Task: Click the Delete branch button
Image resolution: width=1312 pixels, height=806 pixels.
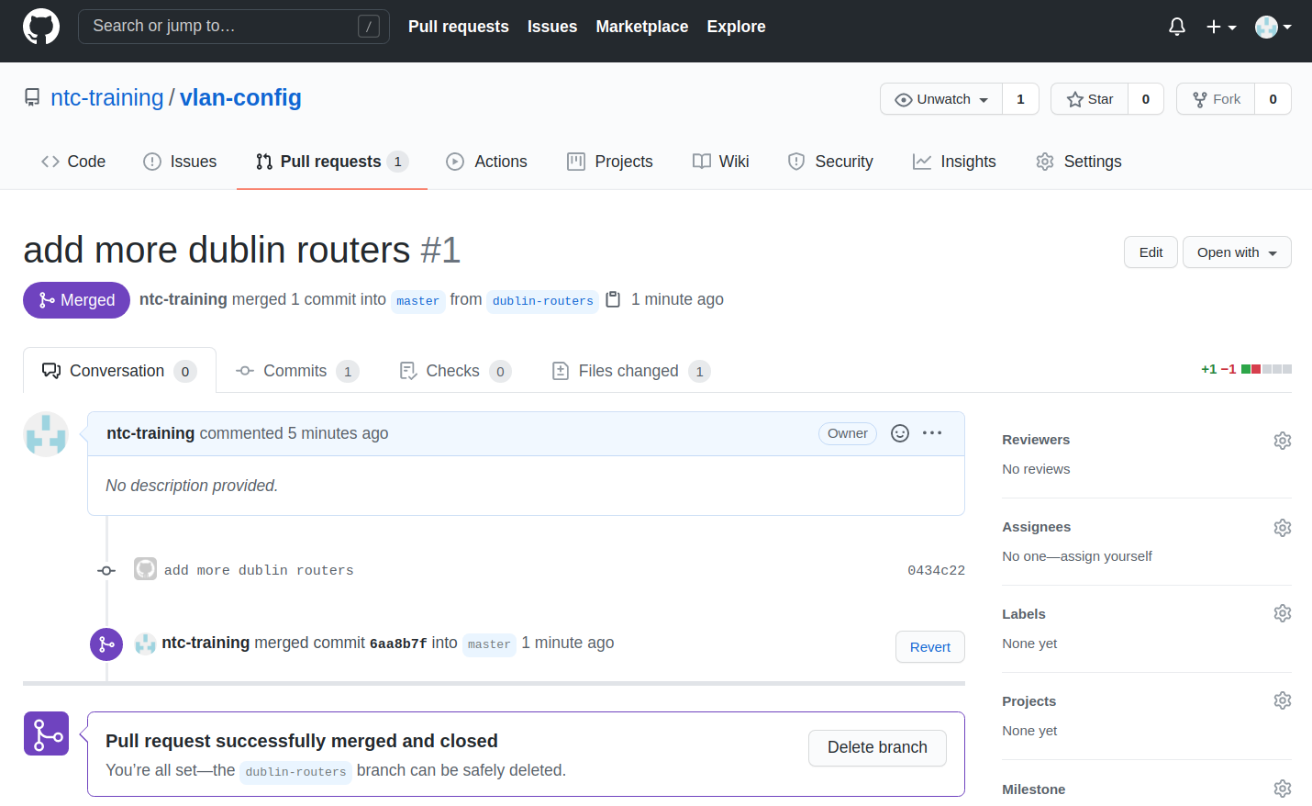Action: [x=876, y=747]
